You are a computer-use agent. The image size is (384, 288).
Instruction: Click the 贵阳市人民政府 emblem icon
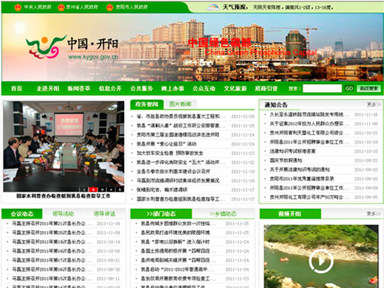pos(110,7)
